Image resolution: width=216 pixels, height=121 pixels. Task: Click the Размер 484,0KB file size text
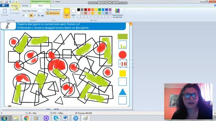tap(85, 113)
